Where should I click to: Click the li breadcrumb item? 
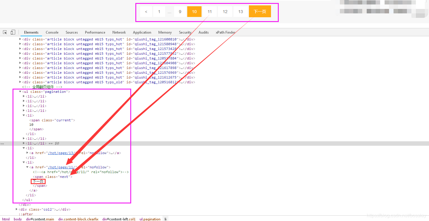pos(165,219)
